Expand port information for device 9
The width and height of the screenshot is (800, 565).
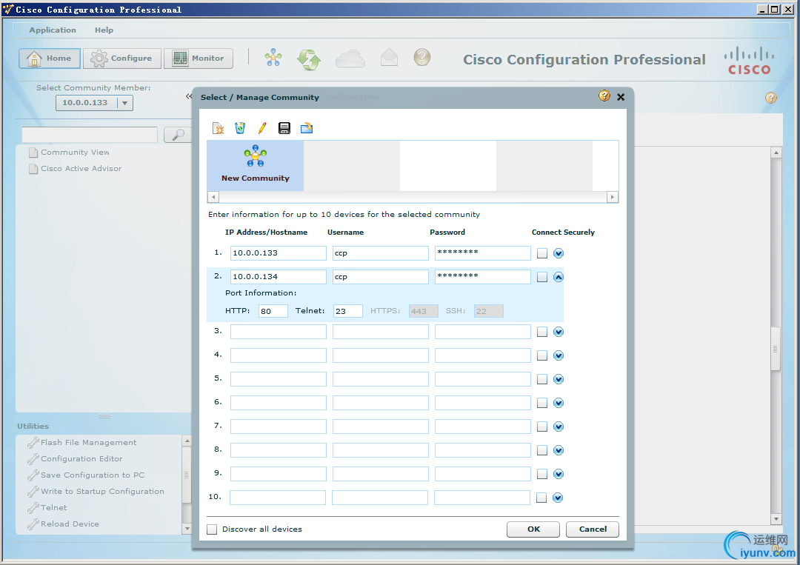click(x=559, y=474)
